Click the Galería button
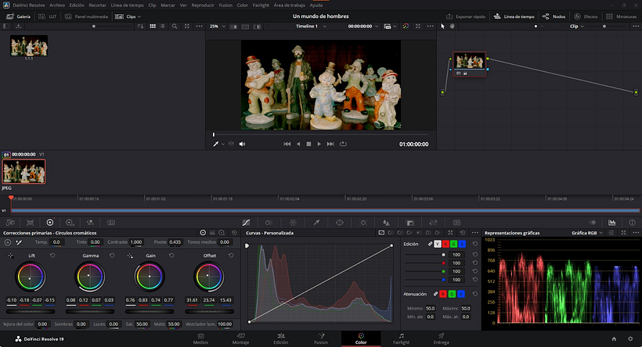The image size is (642, 347). pyautogui.click(x=18, y=16)
